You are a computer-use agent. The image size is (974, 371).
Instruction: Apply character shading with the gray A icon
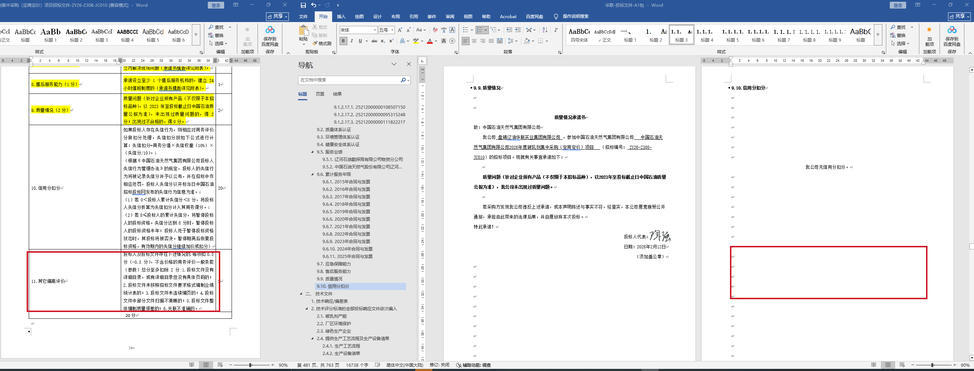pos(444,41)
